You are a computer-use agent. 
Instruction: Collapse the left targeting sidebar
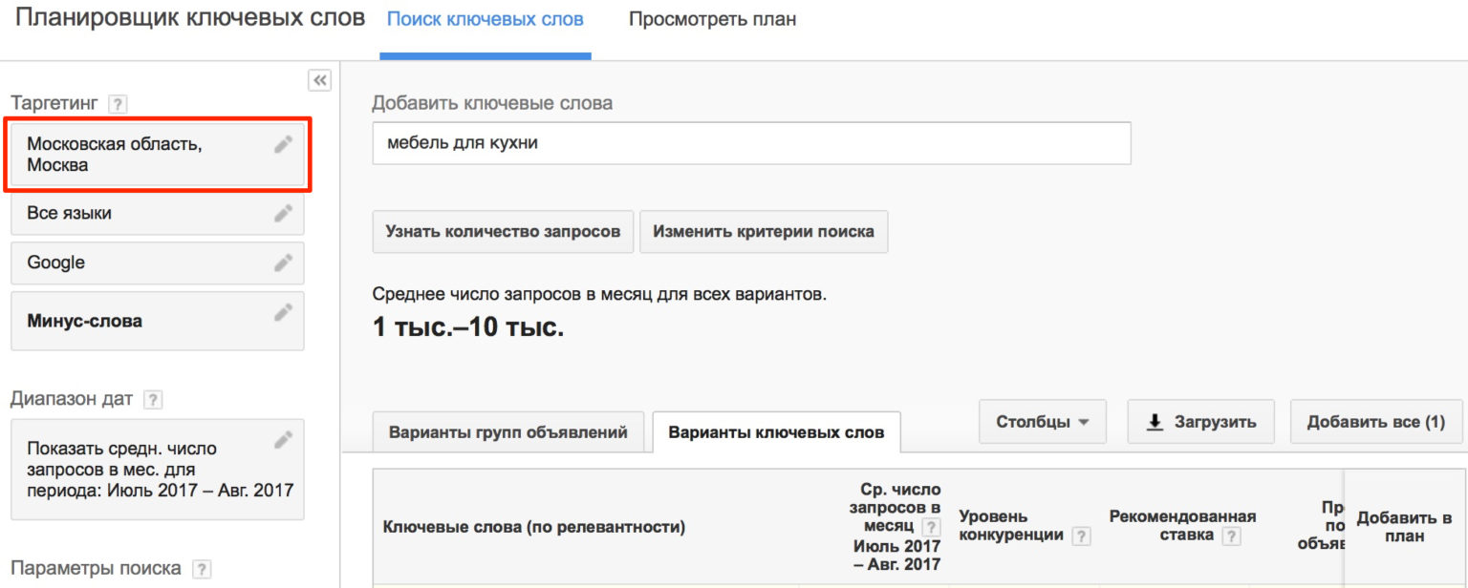pyautogui.click(x=319, y=81)
